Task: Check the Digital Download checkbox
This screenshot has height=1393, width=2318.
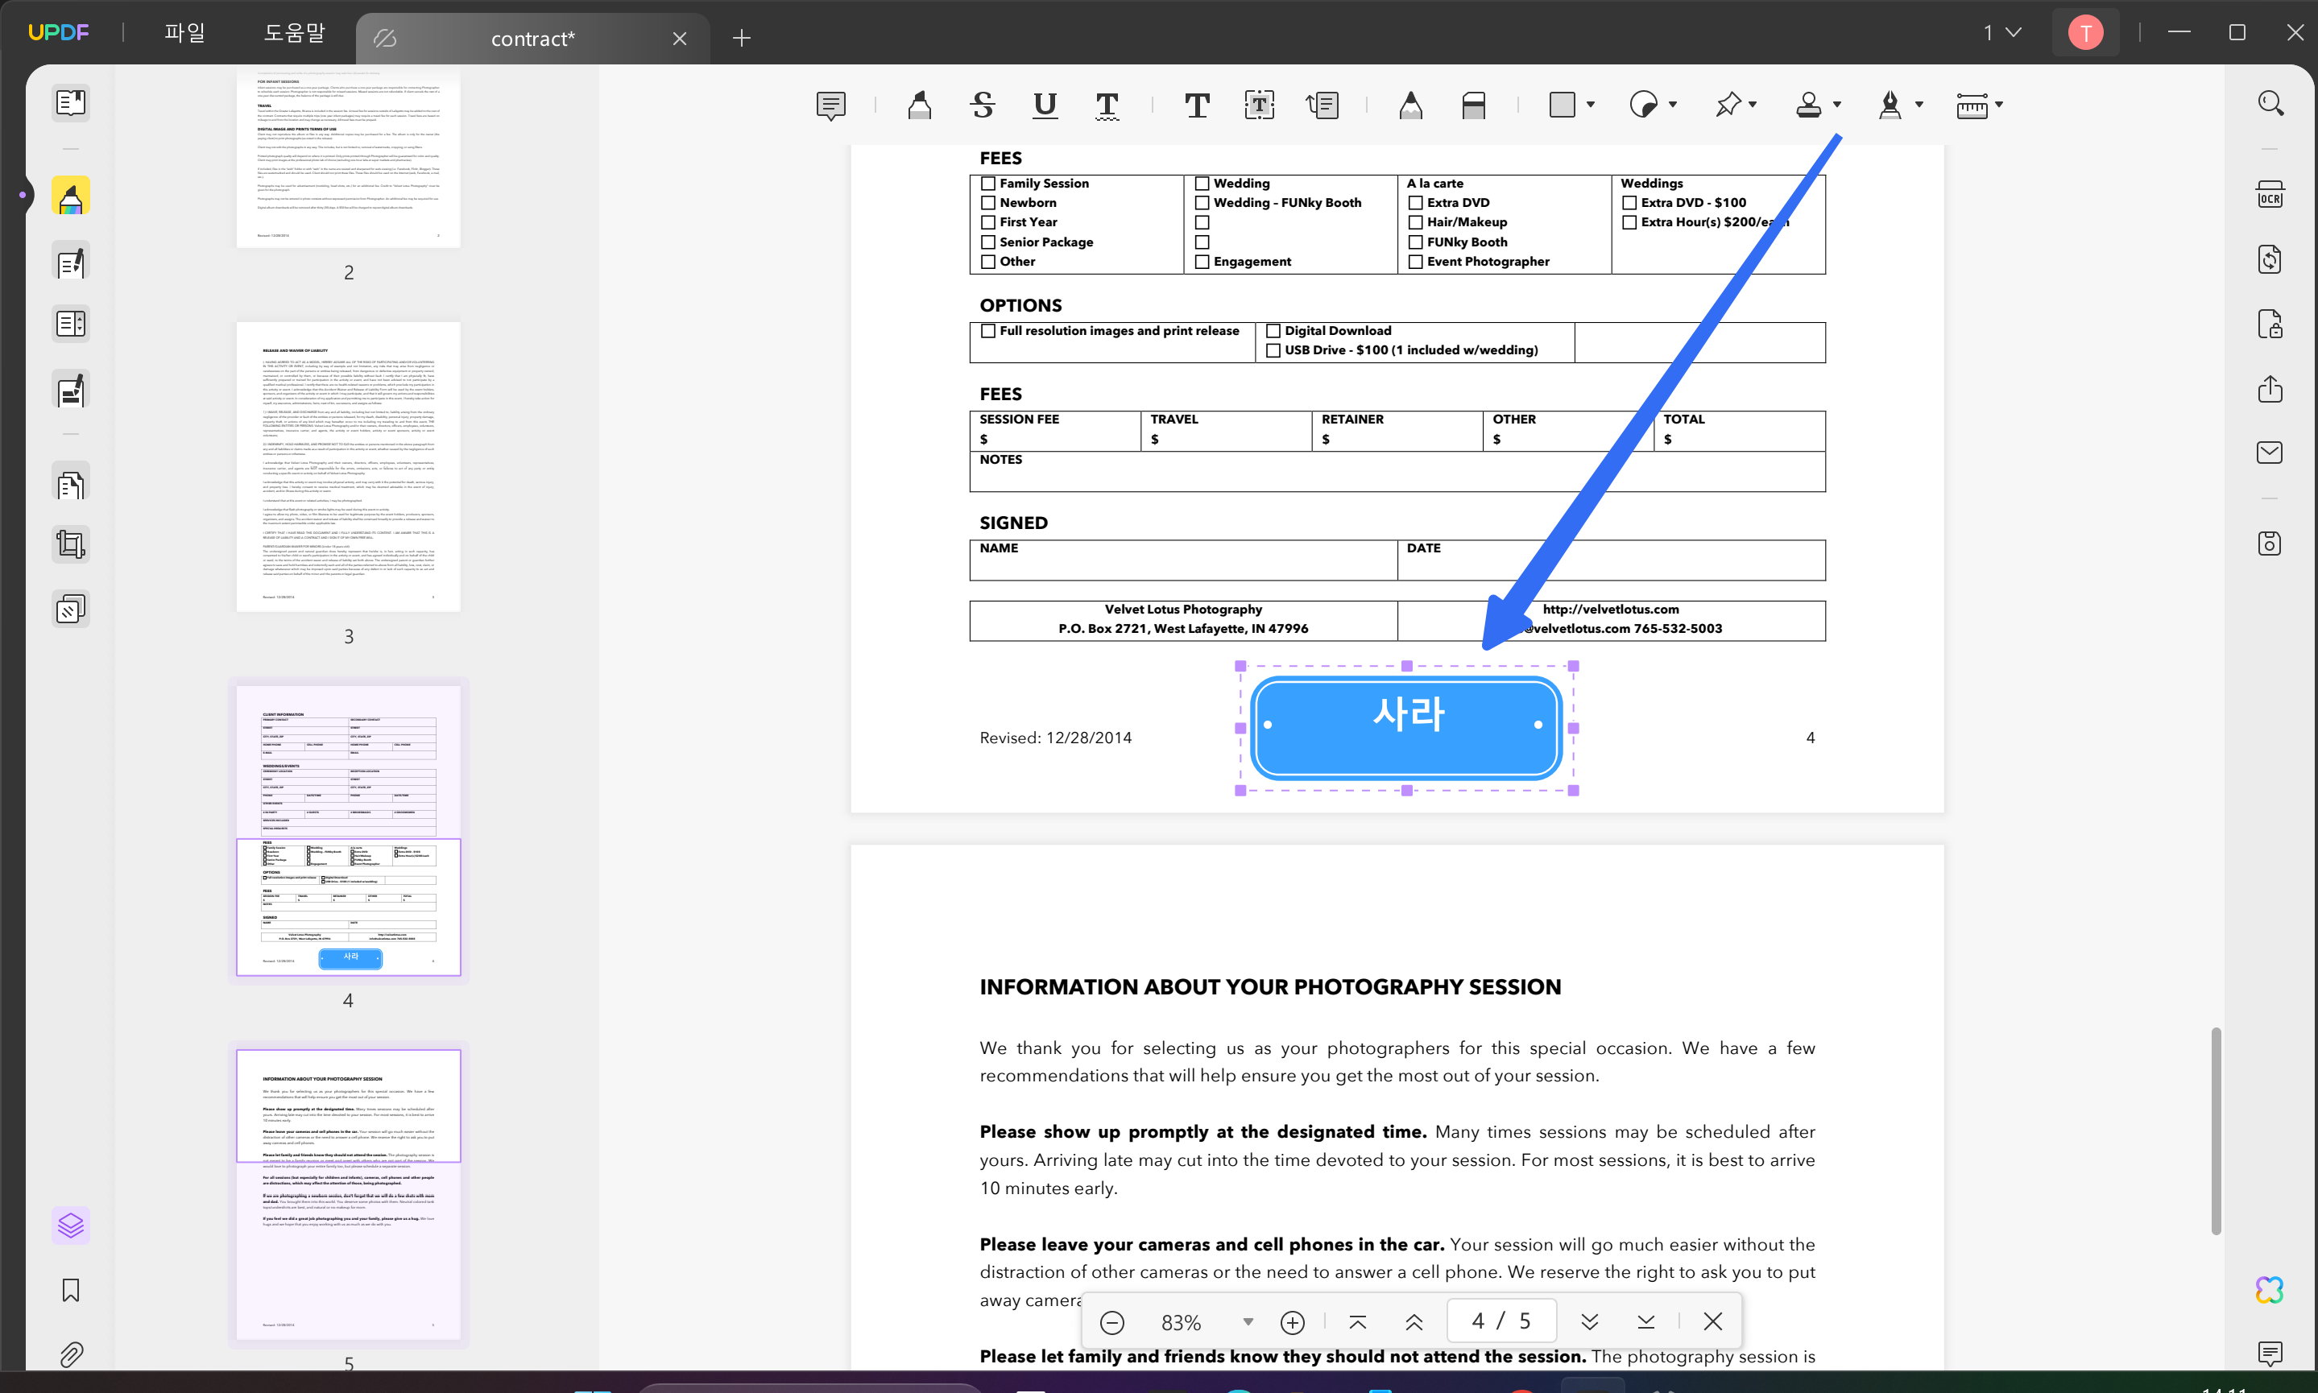Action: [x=1273, y=330]
